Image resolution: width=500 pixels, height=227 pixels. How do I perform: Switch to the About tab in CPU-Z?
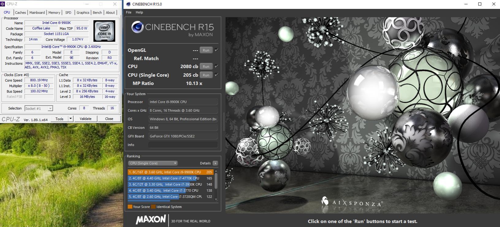click(110, 13)
